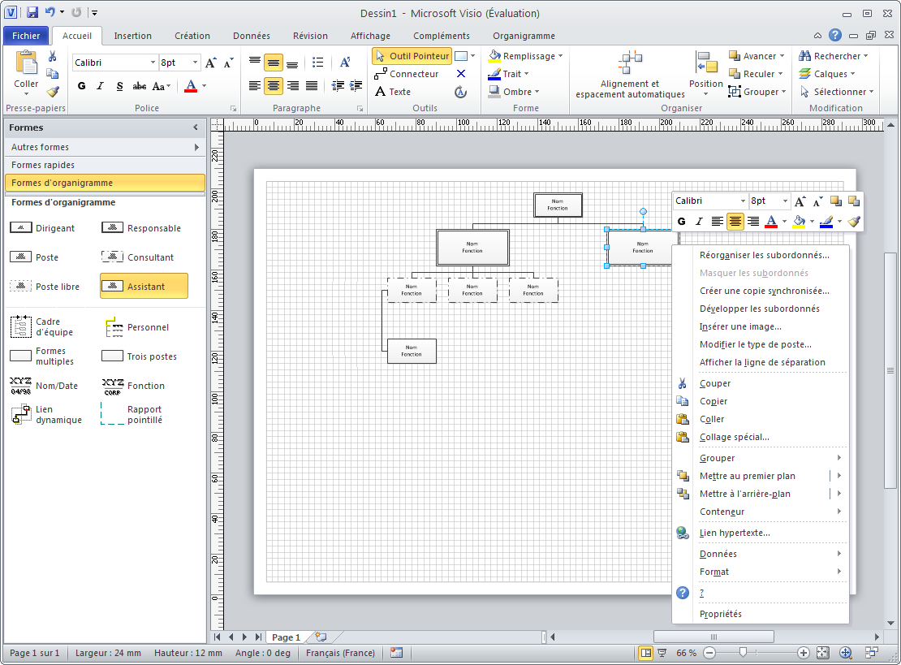Toggle center alignment in ribbon Paragraphe group

point(274,86)
